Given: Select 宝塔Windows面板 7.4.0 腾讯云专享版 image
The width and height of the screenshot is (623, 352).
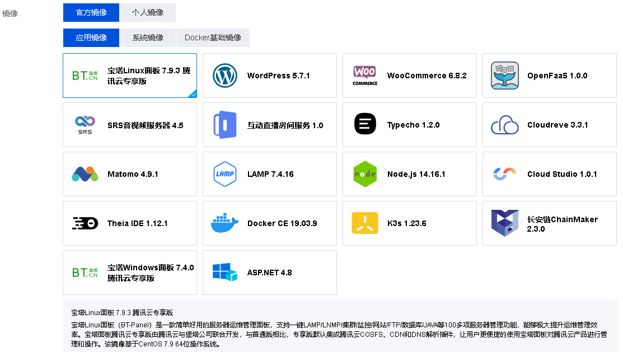Looking at the screenshot, I should tap(130, 273).
